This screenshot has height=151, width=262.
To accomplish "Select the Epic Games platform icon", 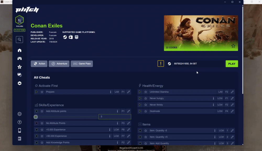I will pyautogui.click(x=77, y=37).
